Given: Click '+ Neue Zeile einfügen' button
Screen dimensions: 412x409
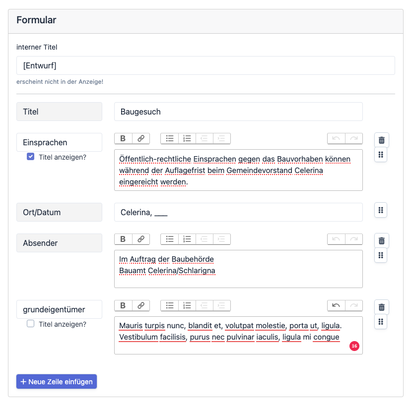Looking at the screenshot, I should coord(57,382).
